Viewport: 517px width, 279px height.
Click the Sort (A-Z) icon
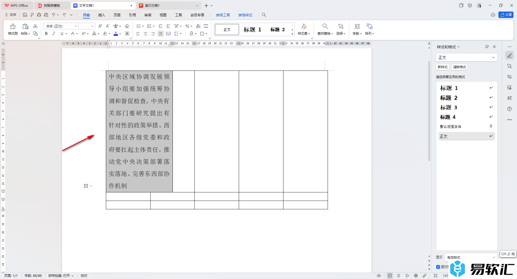(x=198, y=26)
